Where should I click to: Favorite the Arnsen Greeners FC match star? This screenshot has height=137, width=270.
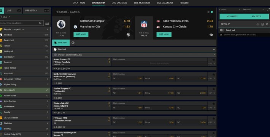[x=213, y=60]
